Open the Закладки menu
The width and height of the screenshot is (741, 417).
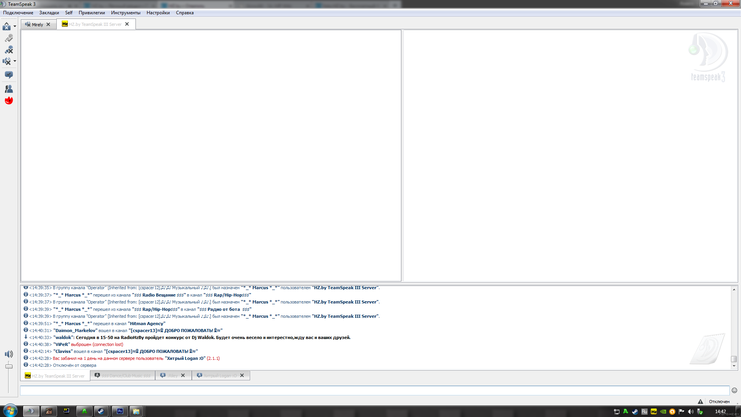click(x=49, y=13)
